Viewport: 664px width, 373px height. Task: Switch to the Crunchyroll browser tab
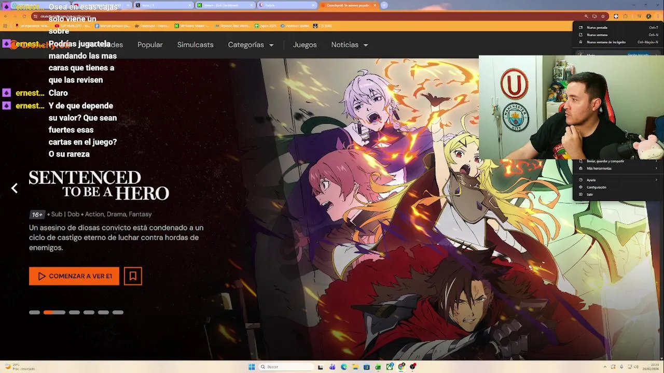click(349, 5)
